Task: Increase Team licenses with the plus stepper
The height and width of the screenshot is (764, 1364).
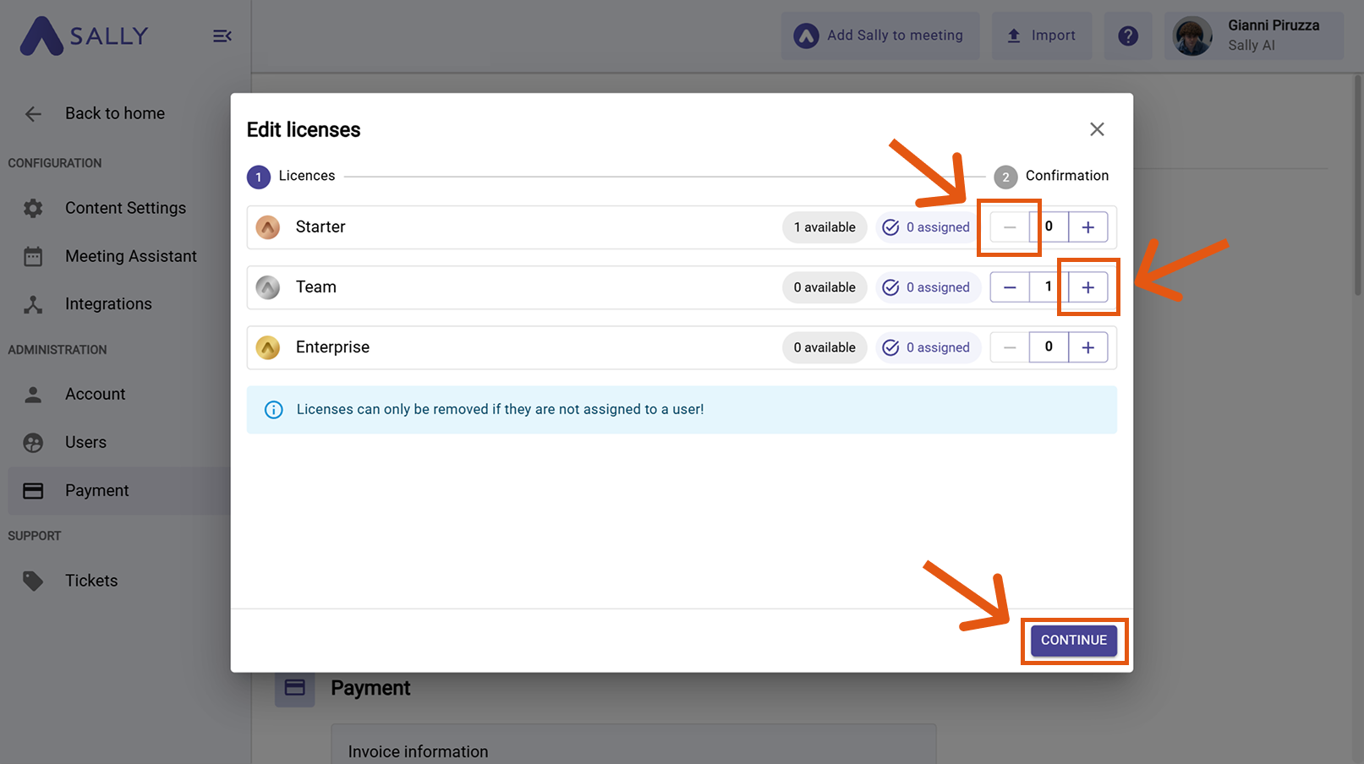Action: pos(1088,286)
